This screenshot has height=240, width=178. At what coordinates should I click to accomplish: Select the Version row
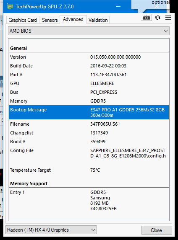tap(89, 57)
